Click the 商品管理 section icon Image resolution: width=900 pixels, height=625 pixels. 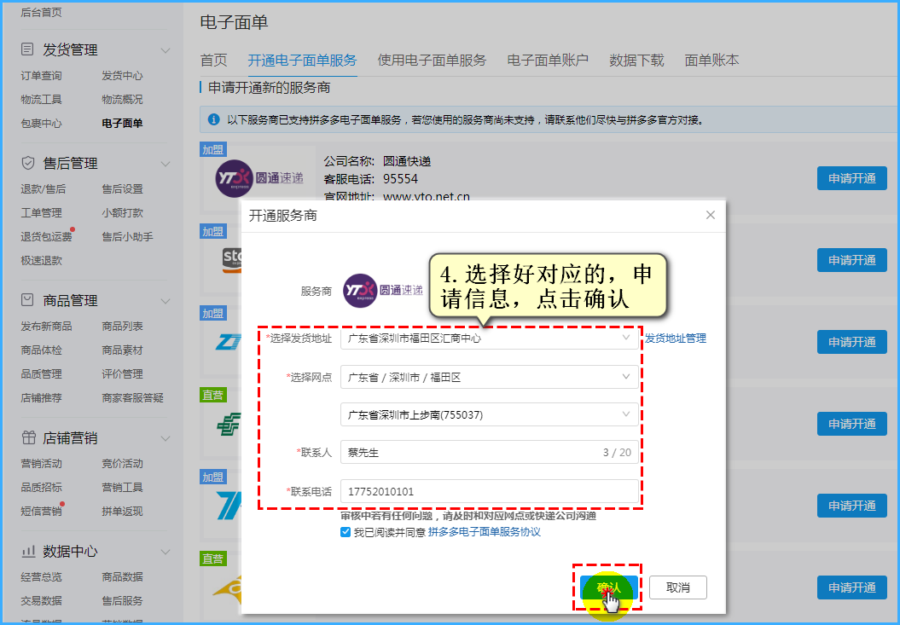point(27,299)
